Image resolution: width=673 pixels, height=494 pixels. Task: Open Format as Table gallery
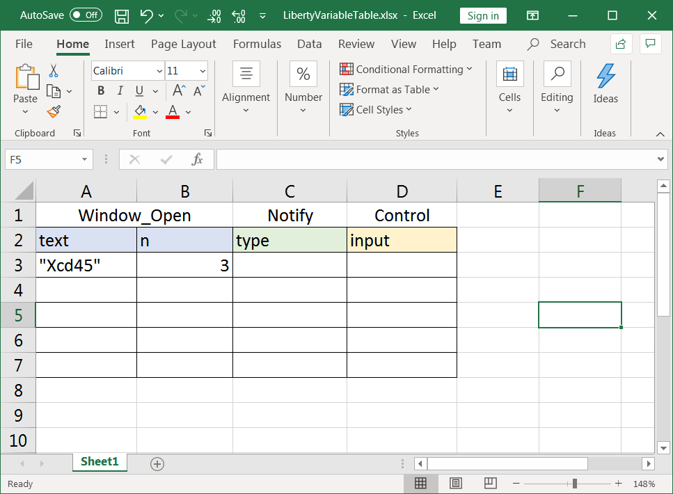pos(389,89)
